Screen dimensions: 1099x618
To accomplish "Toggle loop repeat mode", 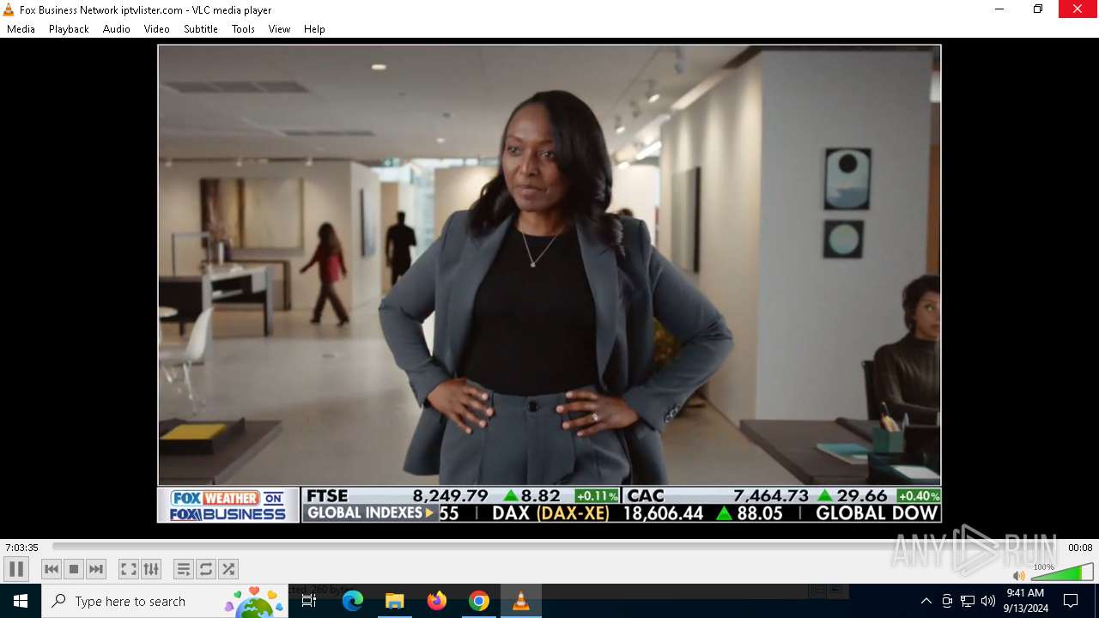I will 206,569.
